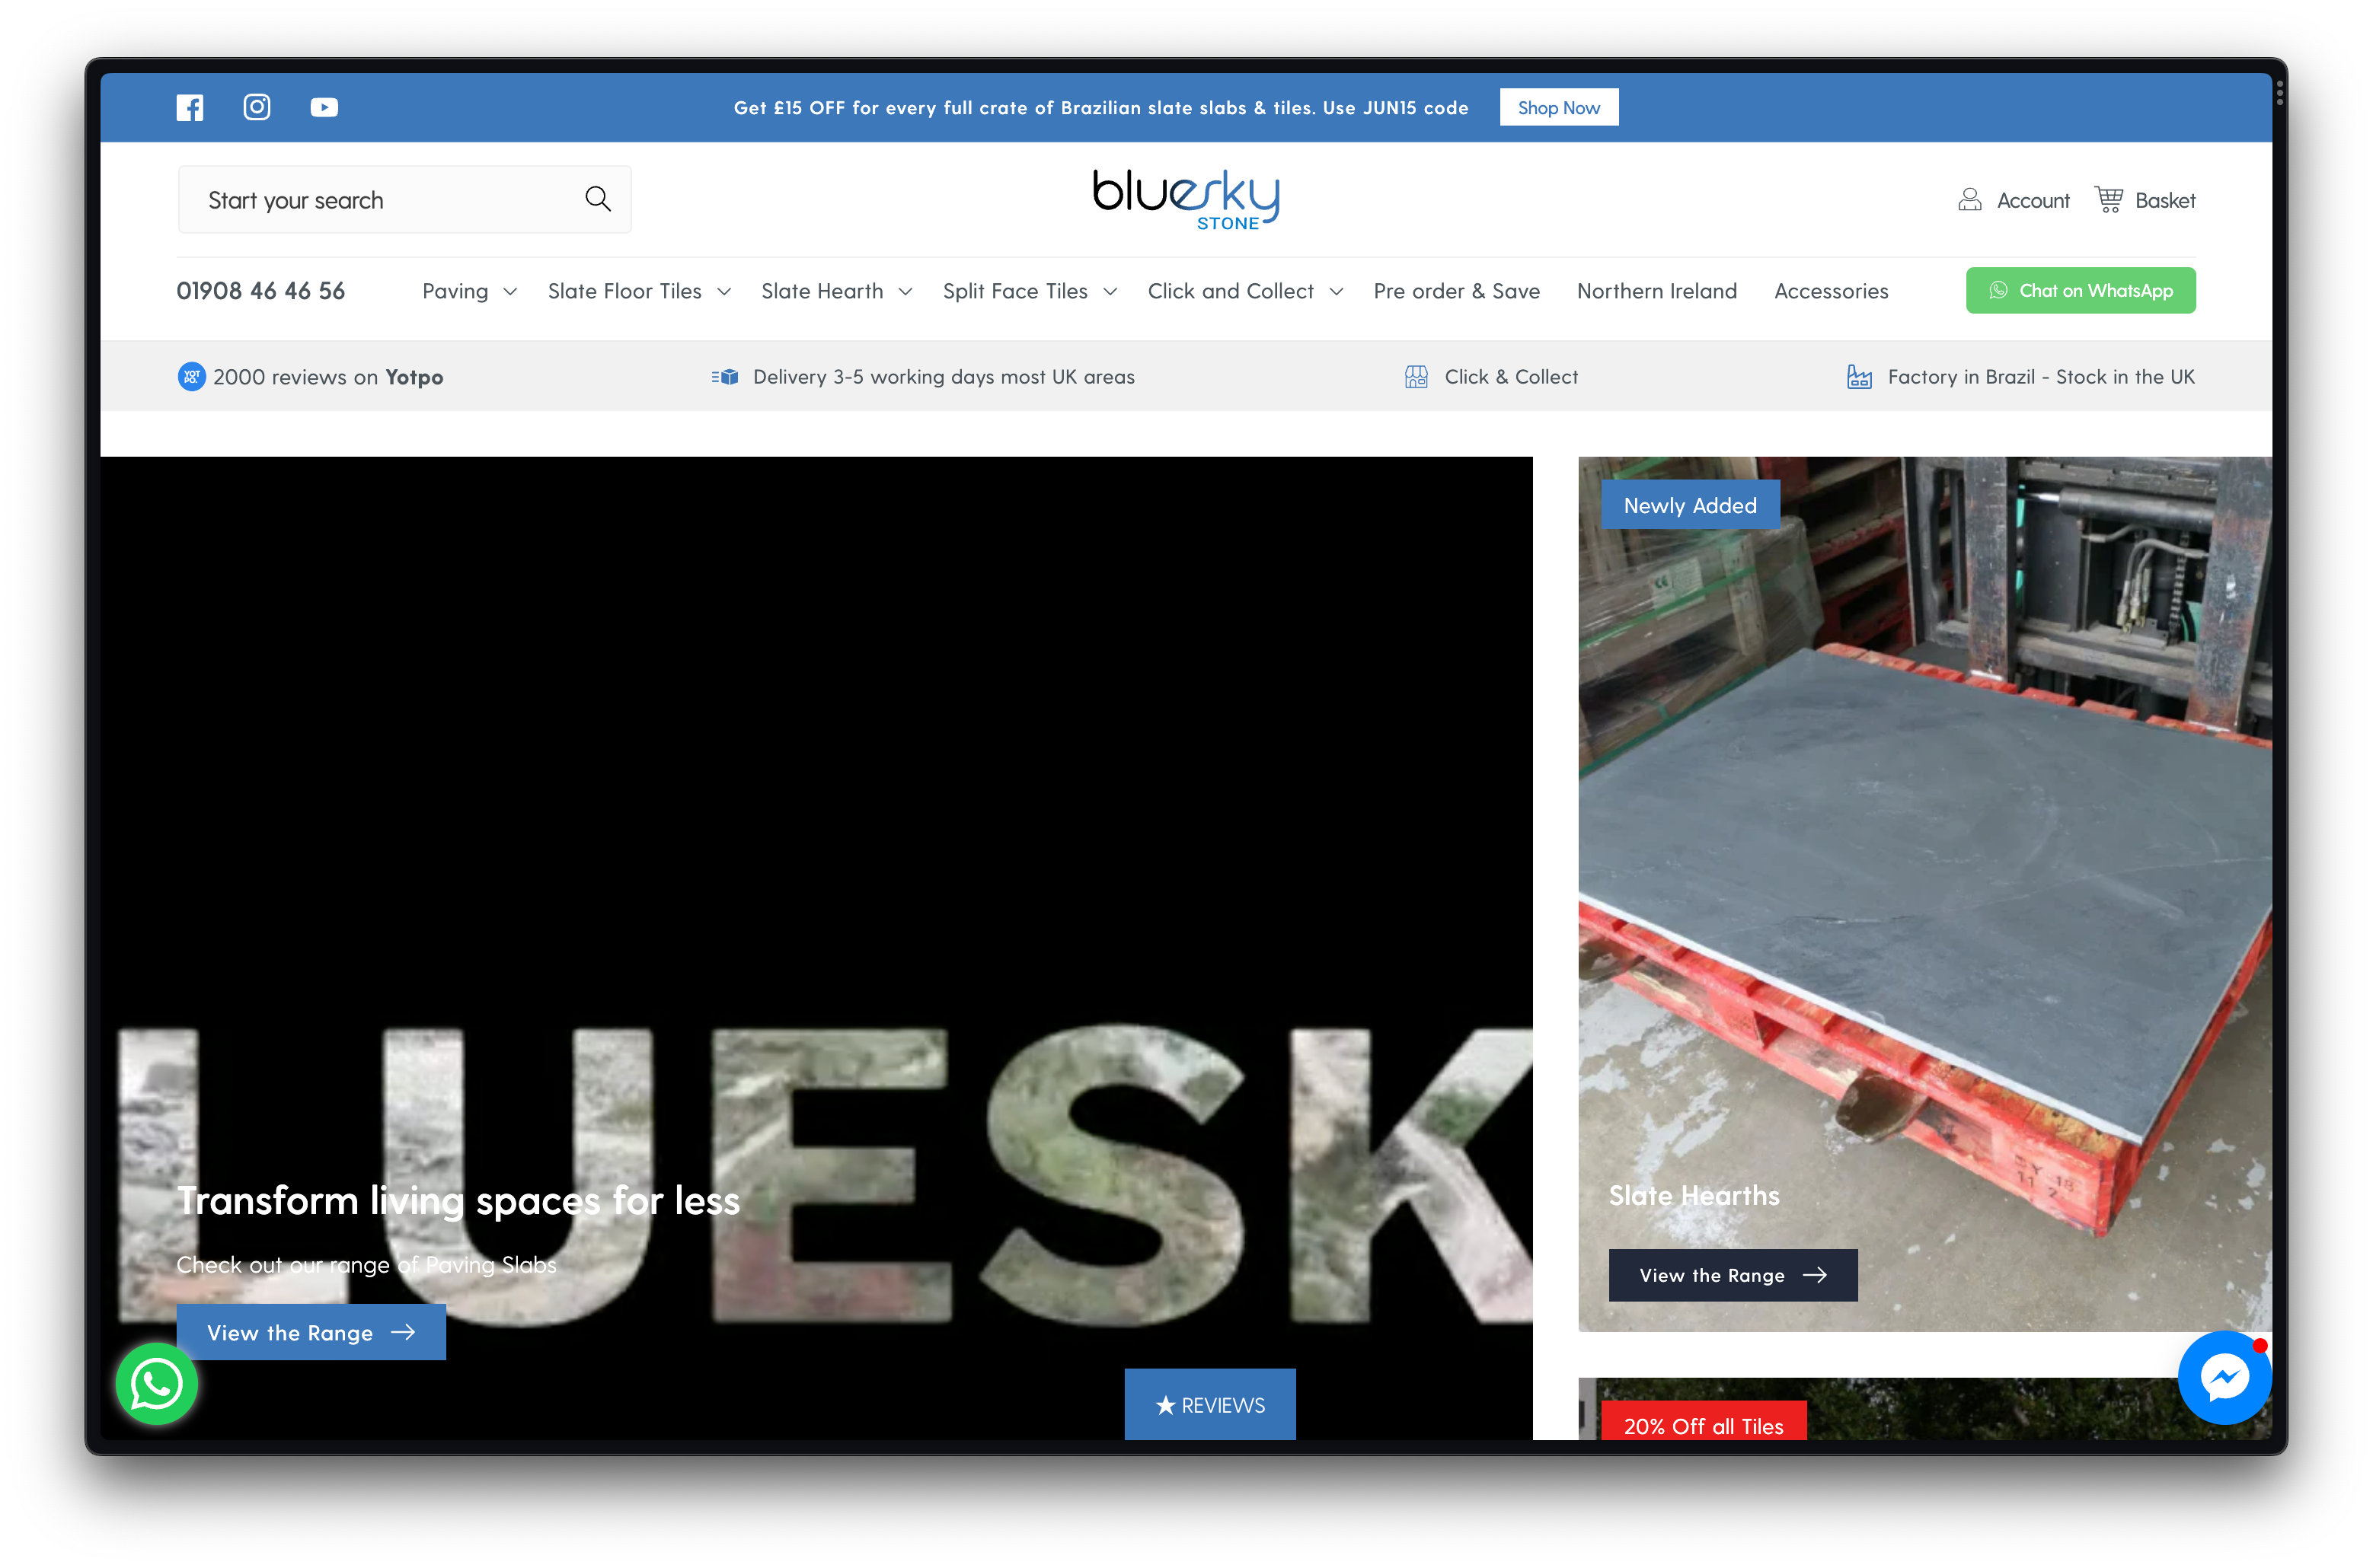Image resolution: width=2373 pixels, height=1568 pixels.
Task: Open the Instagram profile icon
Action: tap(257, 107)
